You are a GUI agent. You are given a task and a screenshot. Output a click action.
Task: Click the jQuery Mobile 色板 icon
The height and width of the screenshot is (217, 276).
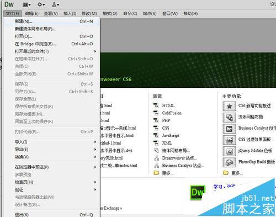coord(229,151)
